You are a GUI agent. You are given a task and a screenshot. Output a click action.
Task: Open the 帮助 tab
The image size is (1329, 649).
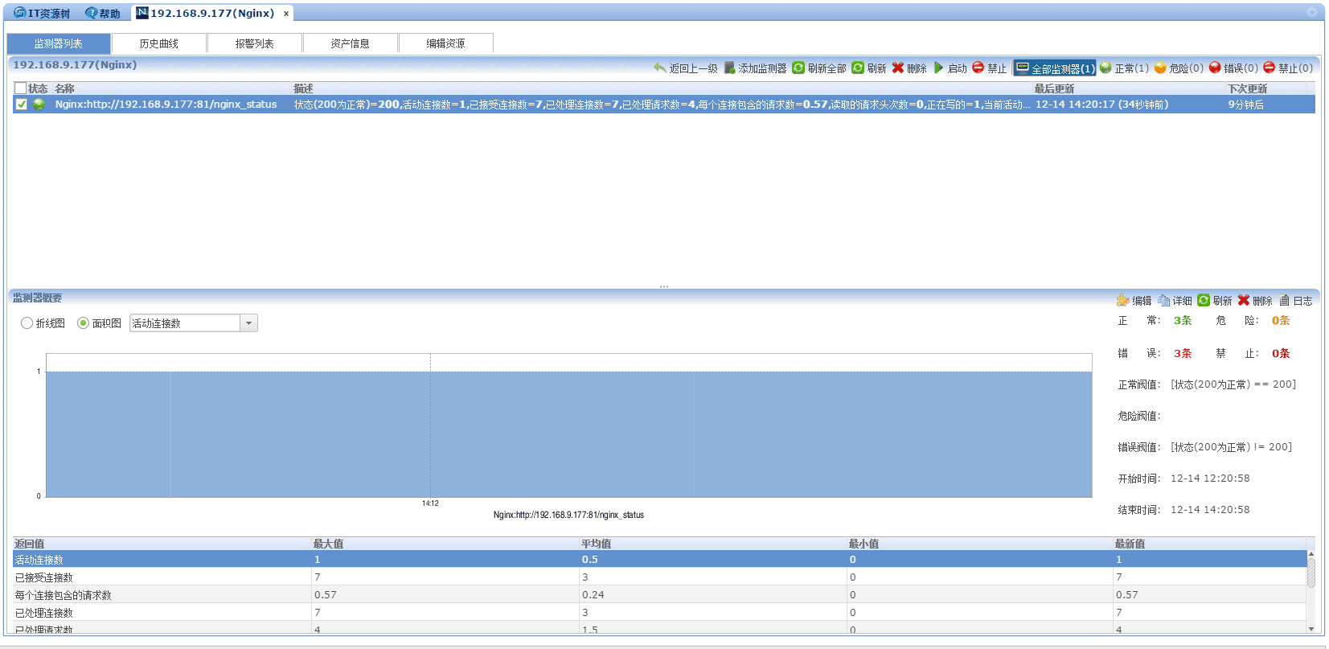click(x=103, y=13)
